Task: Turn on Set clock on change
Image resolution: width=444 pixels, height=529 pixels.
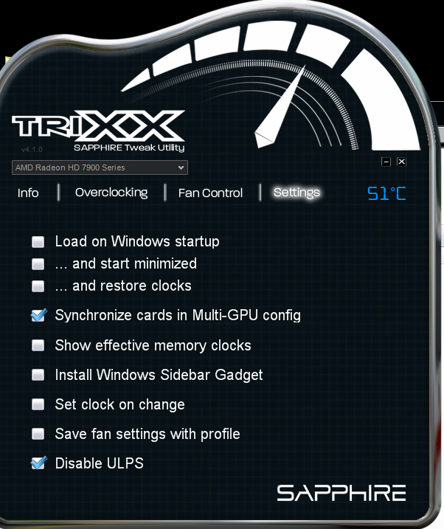Action: tap(38, 404)
